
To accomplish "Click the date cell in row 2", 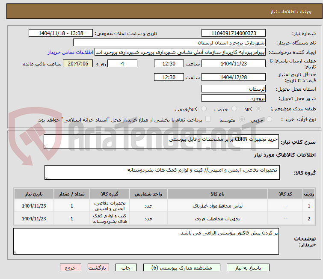I will [34, 219].
